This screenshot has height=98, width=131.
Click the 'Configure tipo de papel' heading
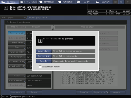point(19,22)
